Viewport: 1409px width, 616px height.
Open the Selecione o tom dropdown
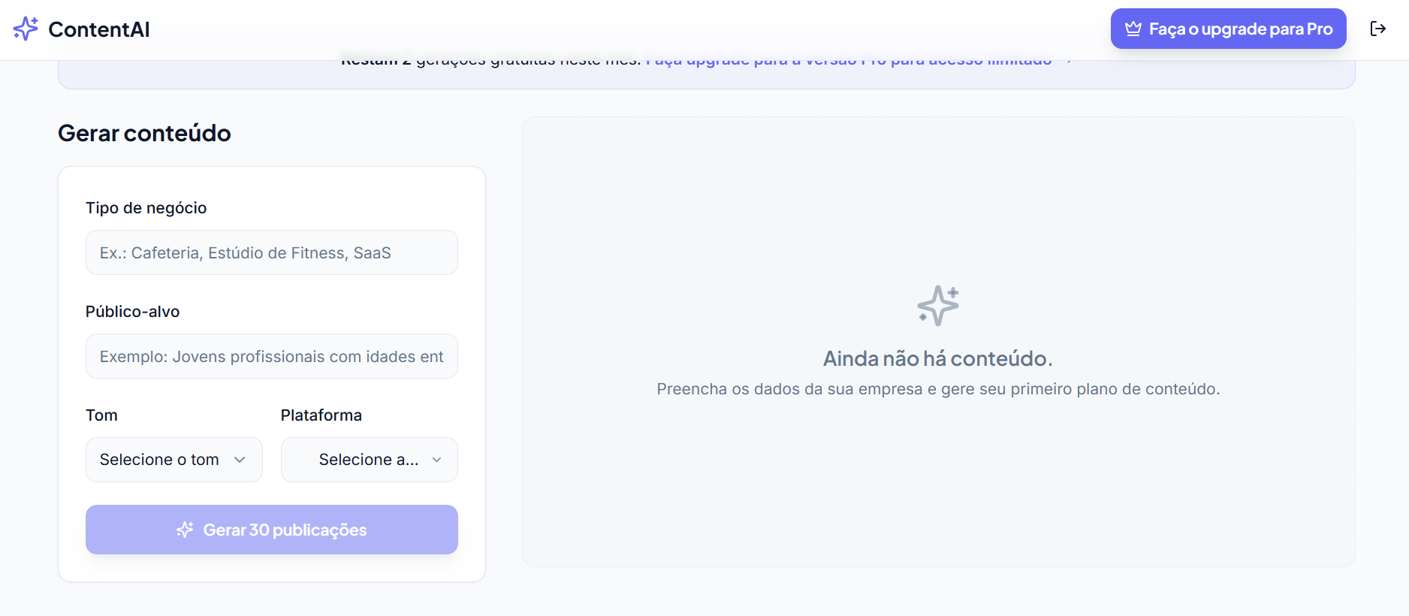coord(174,460)
